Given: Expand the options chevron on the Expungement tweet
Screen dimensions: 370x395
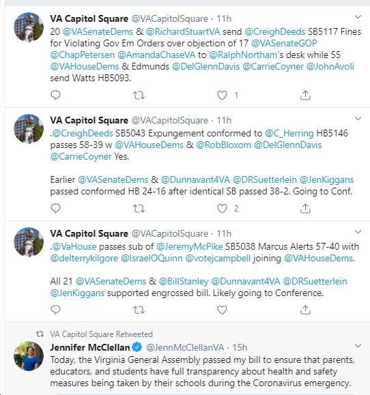Looking at the screenshot, I should point(358,119).
